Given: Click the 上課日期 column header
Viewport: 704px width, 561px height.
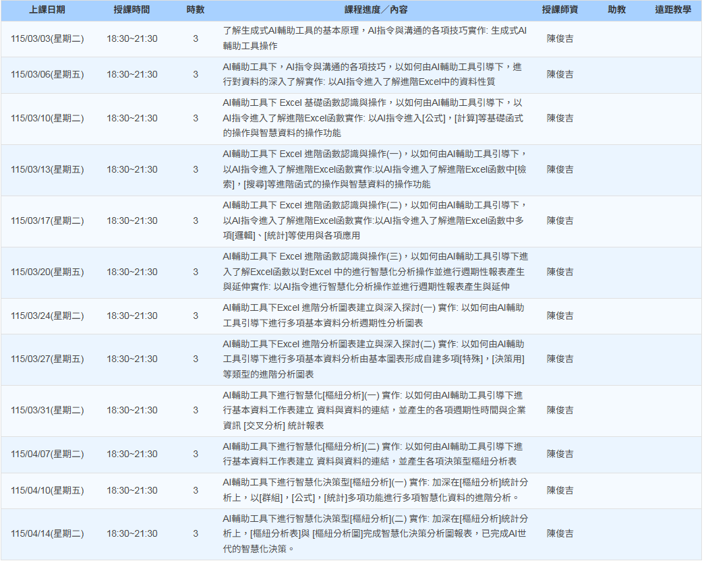Looking at the screenshot, I should point(47,10).
